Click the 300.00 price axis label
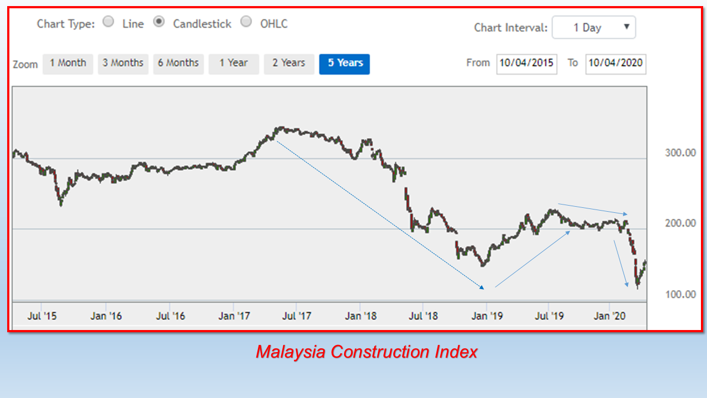 point(679,153)
